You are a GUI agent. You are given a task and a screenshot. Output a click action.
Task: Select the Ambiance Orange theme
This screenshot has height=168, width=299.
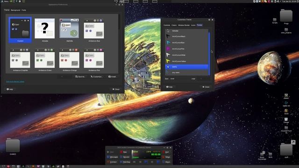pos(69,60)
